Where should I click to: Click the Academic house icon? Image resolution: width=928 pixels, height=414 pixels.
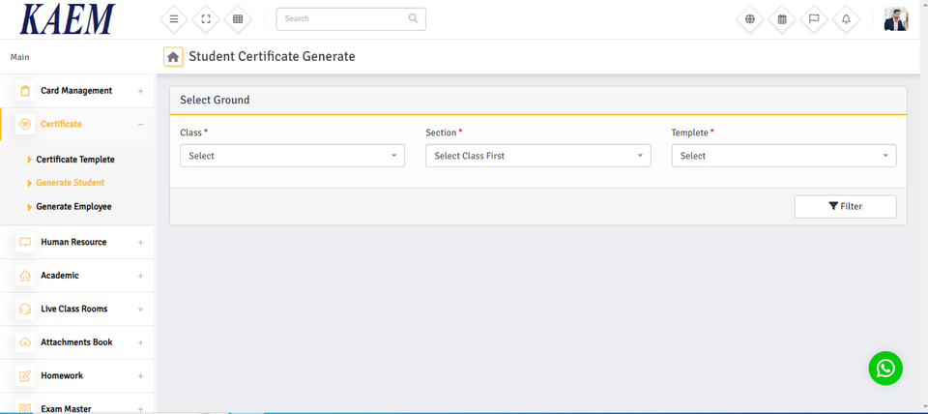[x=25, y=276]
